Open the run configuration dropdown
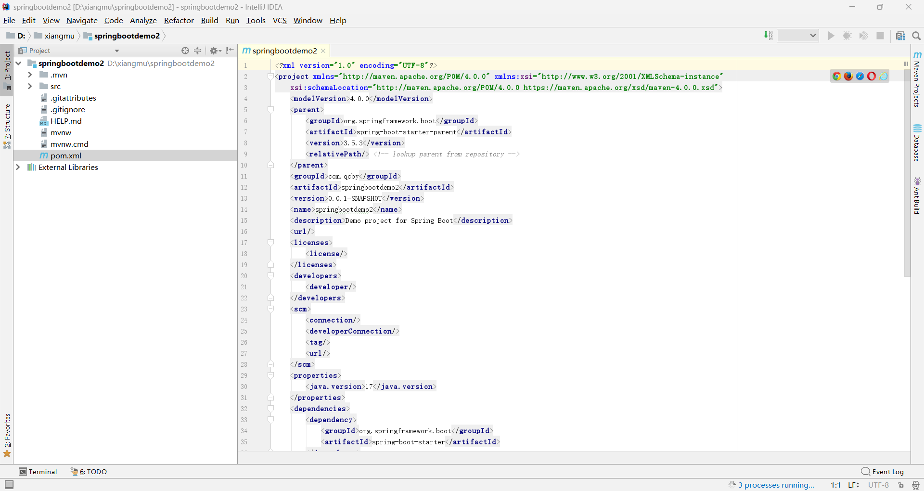The height and width of the screenshot is (491, 924). (x=798, y=36)
